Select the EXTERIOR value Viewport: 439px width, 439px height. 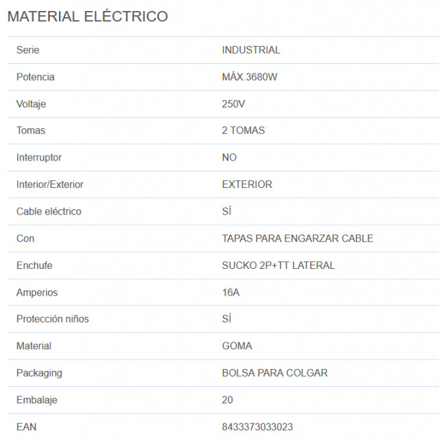point(247,185)
